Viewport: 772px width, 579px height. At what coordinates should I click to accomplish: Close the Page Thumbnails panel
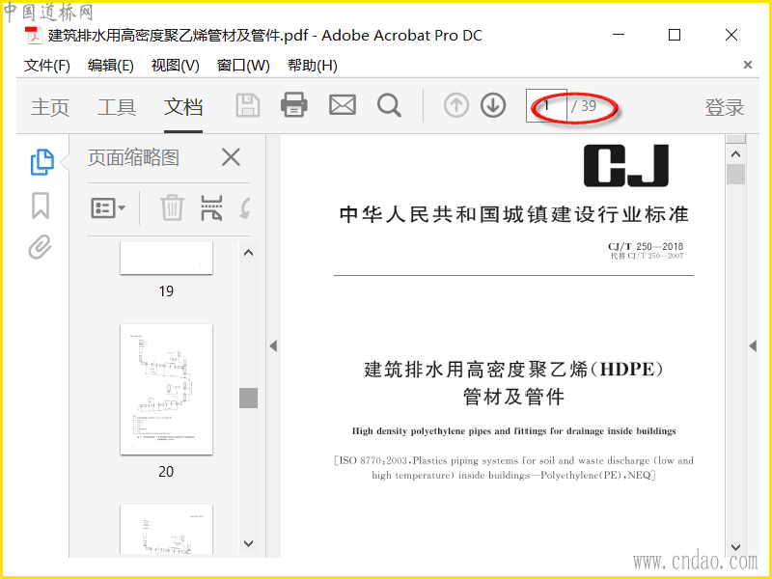(x=231, y=157)
